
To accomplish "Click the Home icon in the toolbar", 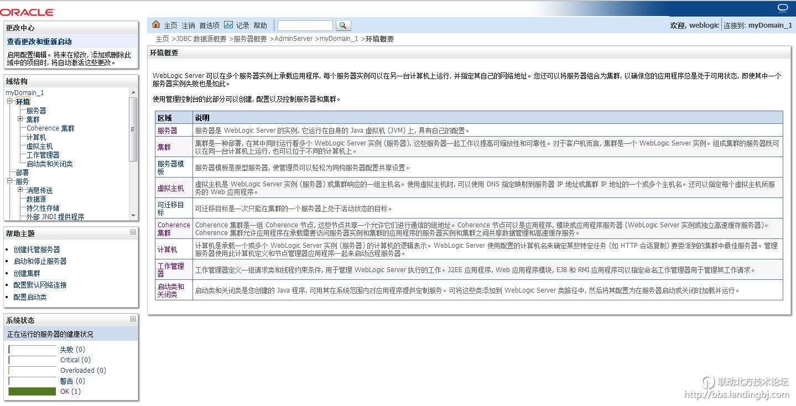I will [155, 25].
